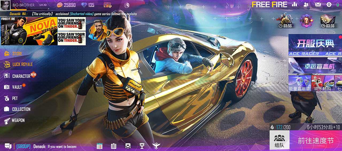Start with the 前往速度节 button
The height and width of the screenshot is (151, 342).
click(316, 141)
